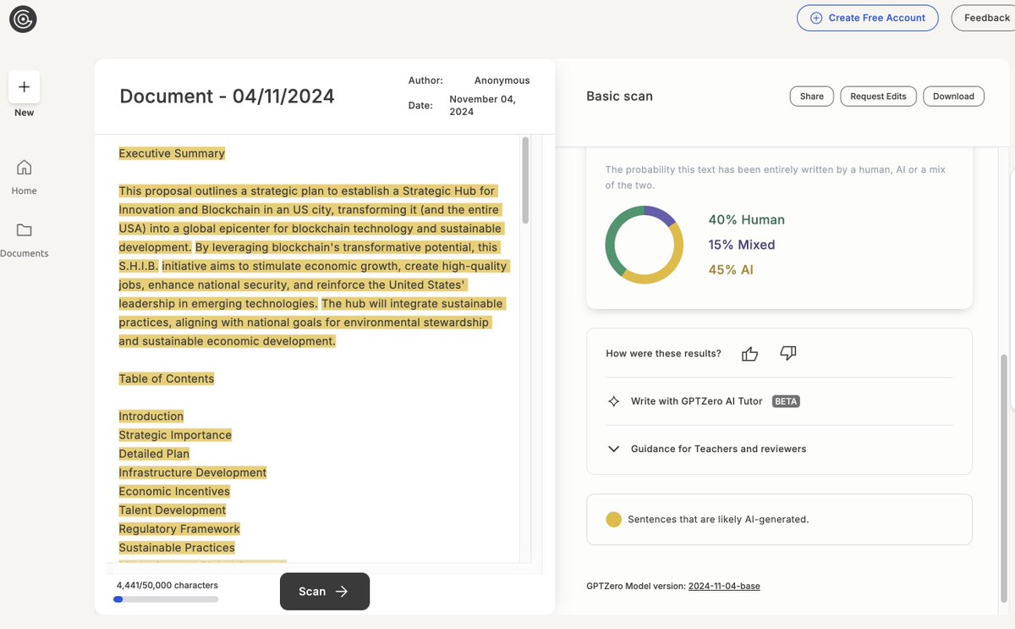Viewport: 1015px width, 629px height.
Task: Share the scan results
Action: click(x=811, y=97)
